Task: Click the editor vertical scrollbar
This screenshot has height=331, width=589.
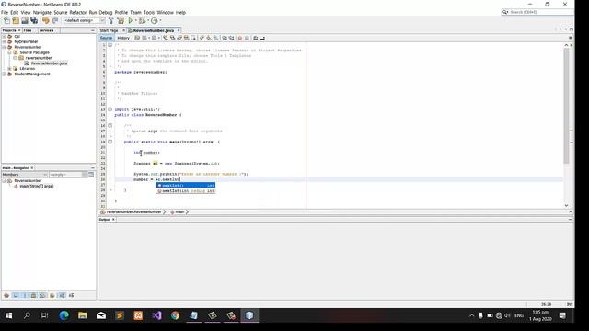Action: point(567,107)
